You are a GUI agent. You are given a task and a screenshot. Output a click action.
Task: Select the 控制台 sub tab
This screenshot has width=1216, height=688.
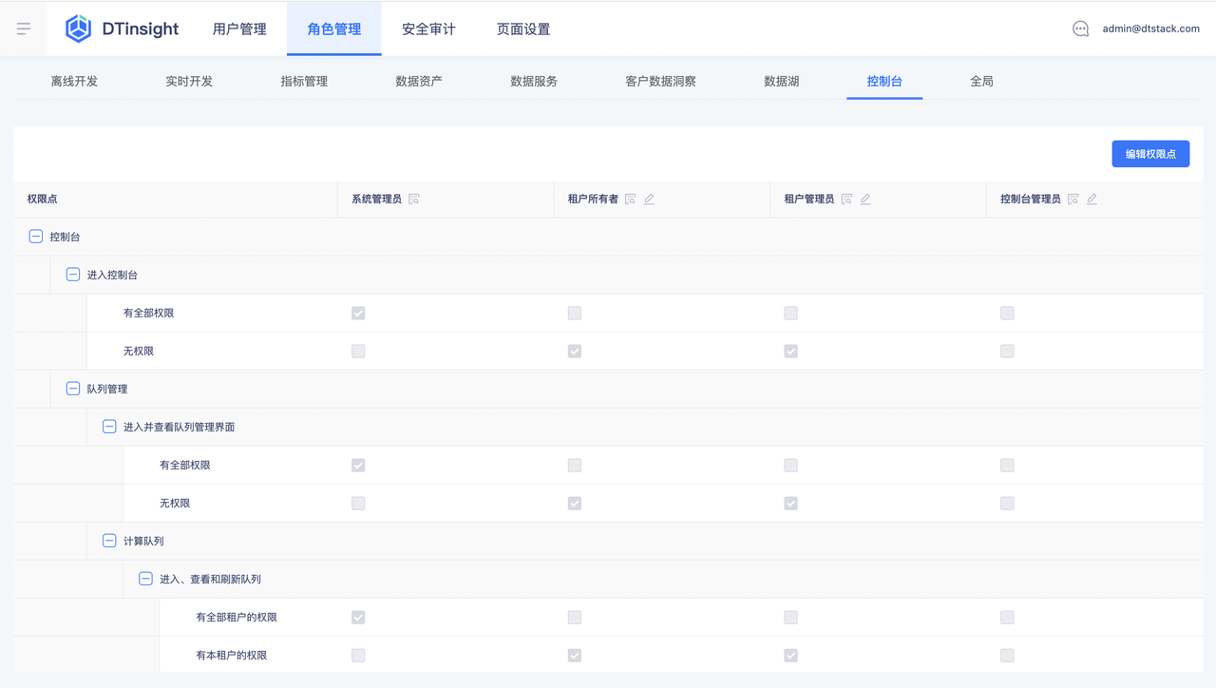click(x=884, y=81)
